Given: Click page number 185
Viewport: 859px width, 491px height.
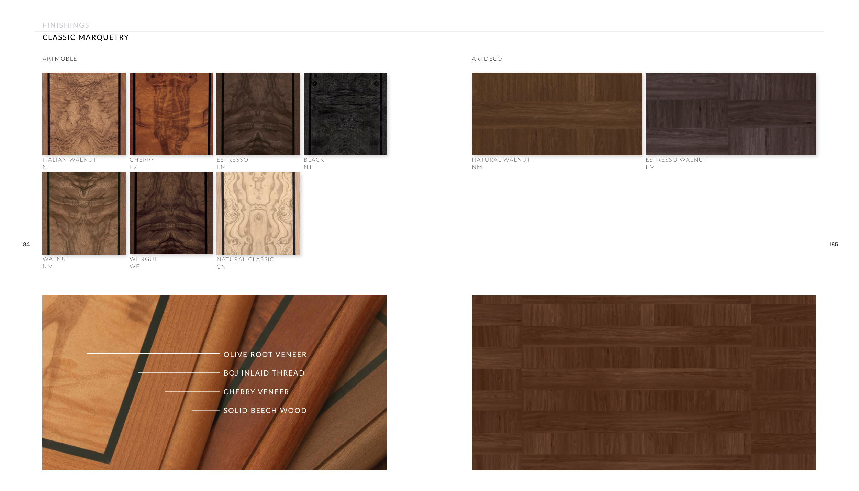Looking at the screenshot, I should (833, 244).
